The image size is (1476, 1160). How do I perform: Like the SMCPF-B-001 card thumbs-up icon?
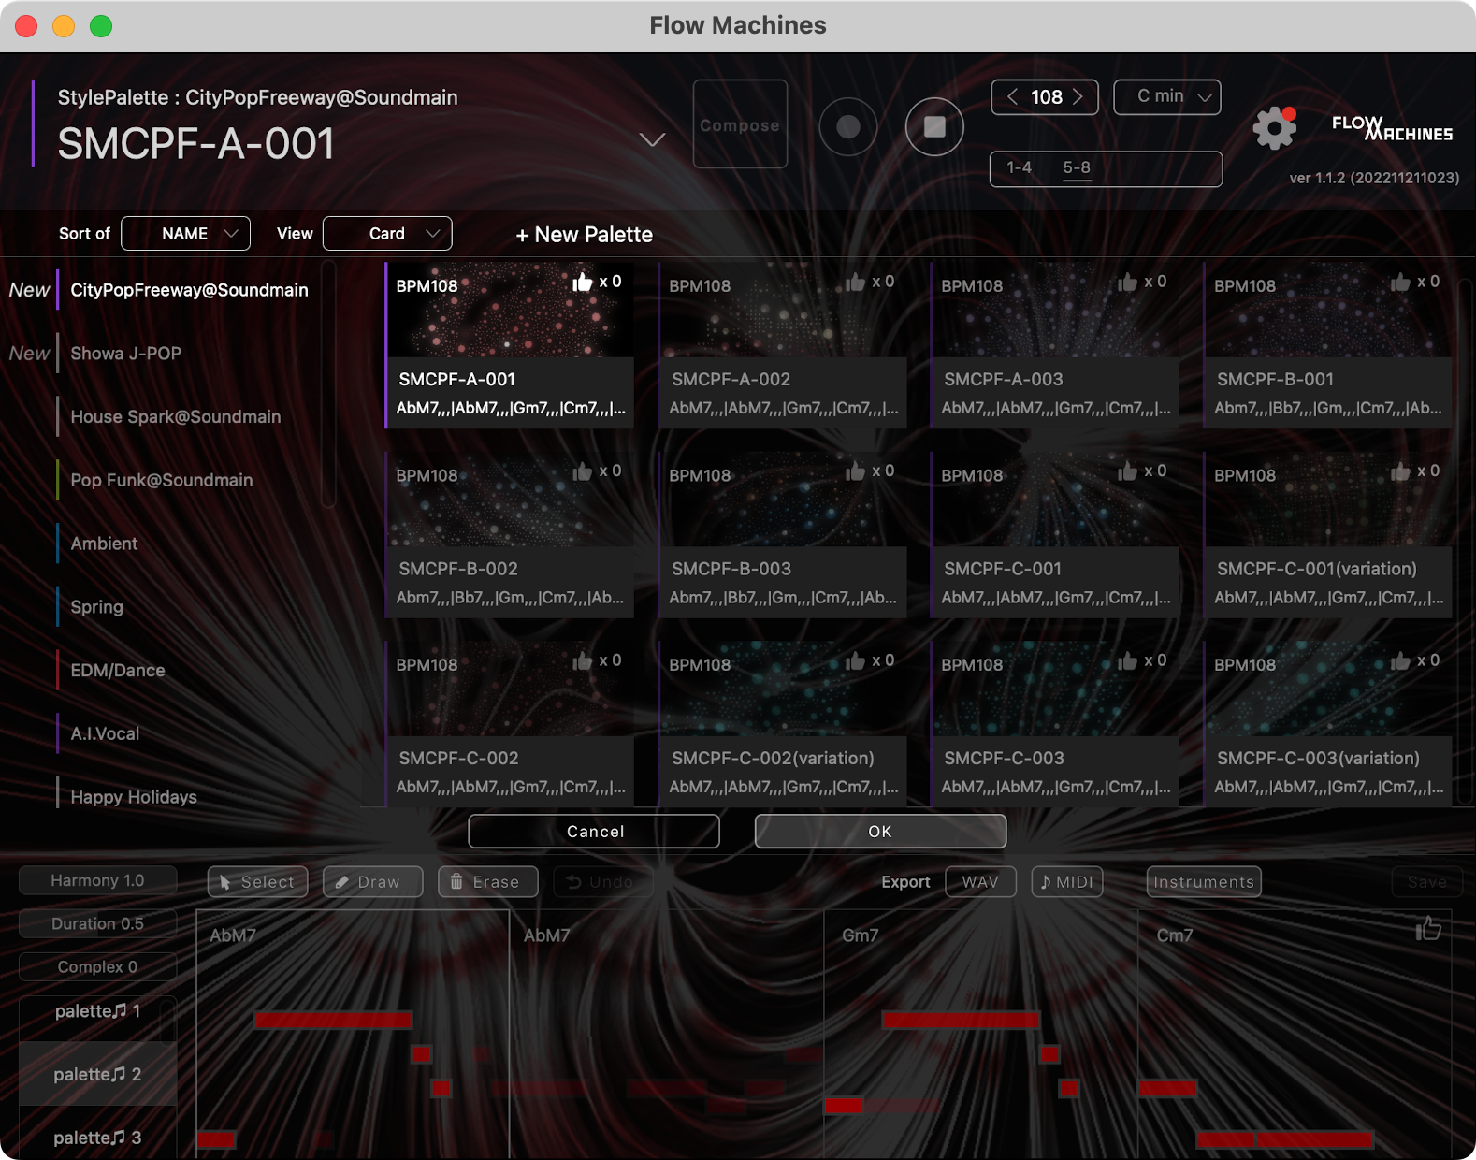click(x=1400, y=282)
